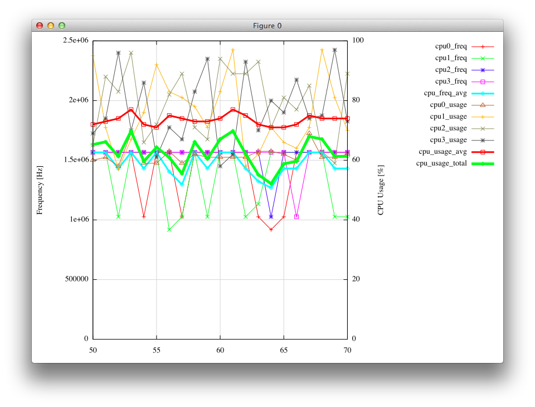Click the 40 right-axis tick label
Screen dimensions: 535x407
pos(356,220)
